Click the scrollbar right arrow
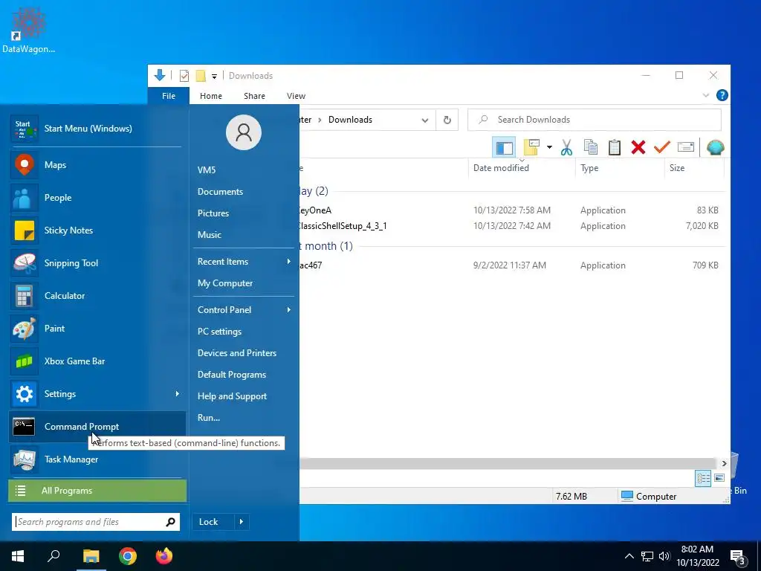 click(x=724, y=463)
